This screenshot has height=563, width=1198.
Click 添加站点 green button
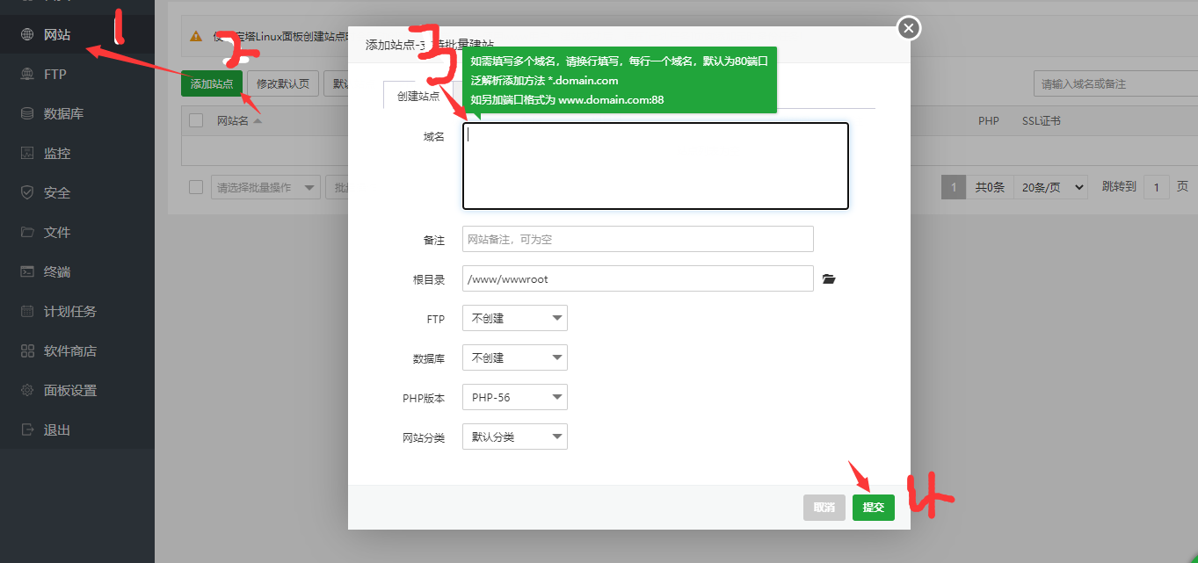pyautogui.click(x=212, y=83)
